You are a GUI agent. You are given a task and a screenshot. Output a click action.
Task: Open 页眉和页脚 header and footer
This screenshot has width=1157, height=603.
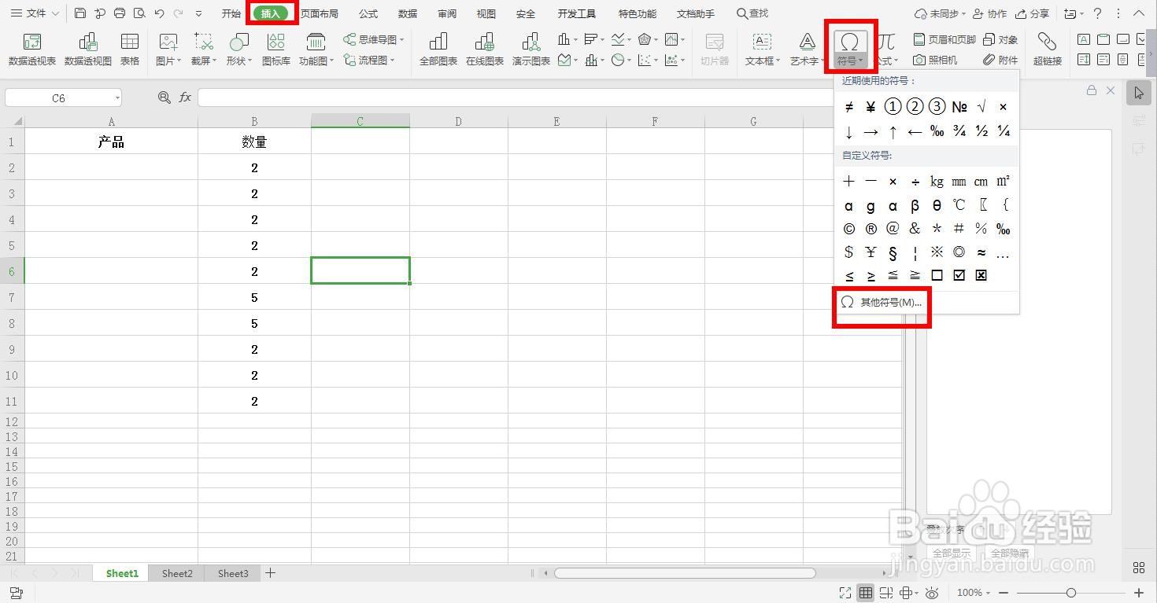[944, 39]
